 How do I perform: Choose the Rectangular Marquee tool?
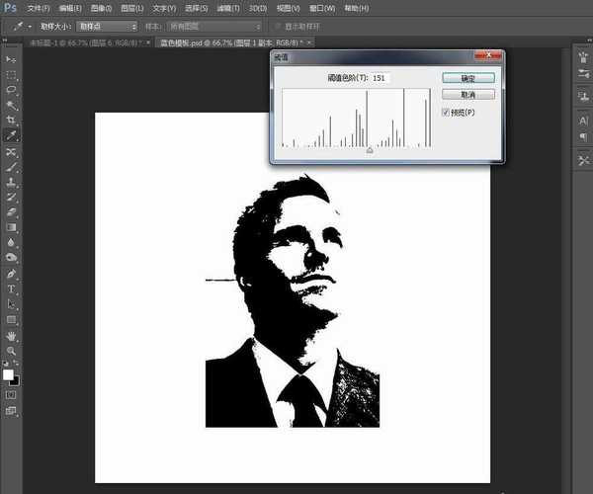[x=12, y=74]
